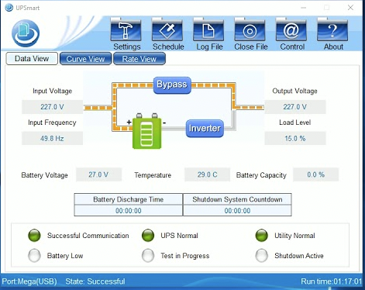Click the Utility Normal indicator light
Viewport: 365px width, 290px height.
click(262, 236)
